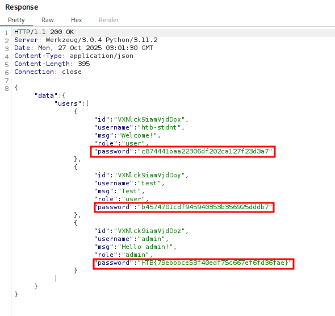The width and height of the screenshot is (335, 316).
Task: Select the htb-stdnt password hash c874441baa22306df202ca127f23d3a7
Action: (204, 151)
